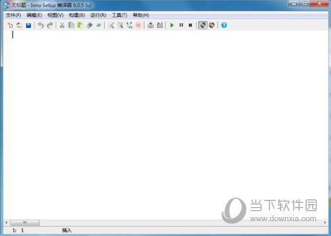
Task: Delete selection with the eraser icon
Action: click(89, 25)
